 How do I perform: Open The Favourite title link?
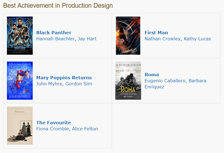coord(54,123)
